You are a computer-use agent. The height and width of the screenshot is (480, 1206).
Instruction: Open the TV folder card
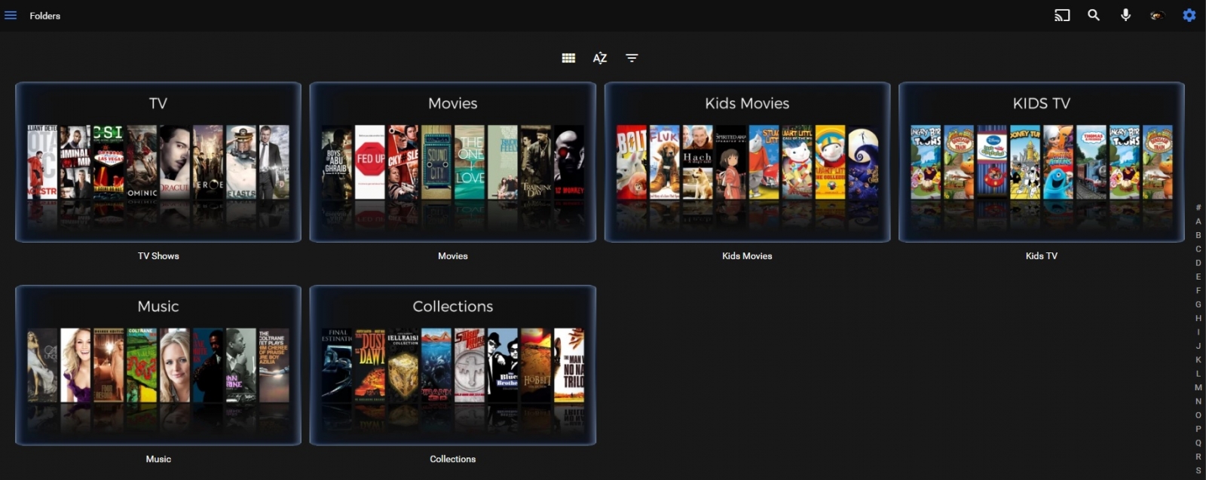coord(158,162)
